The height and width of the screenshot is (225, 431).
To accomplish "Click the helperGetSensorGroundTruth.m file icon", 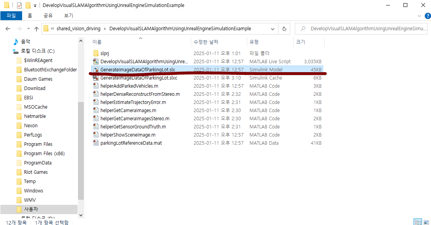I will pos(96,126).
